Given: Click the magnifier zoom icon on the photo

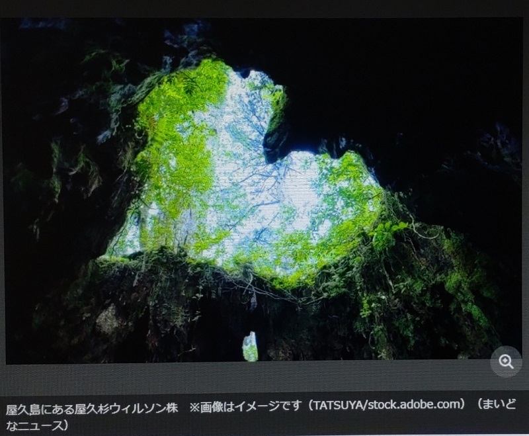Looking at the screenshot, I should pyautogui.click(x=506, y=361).
